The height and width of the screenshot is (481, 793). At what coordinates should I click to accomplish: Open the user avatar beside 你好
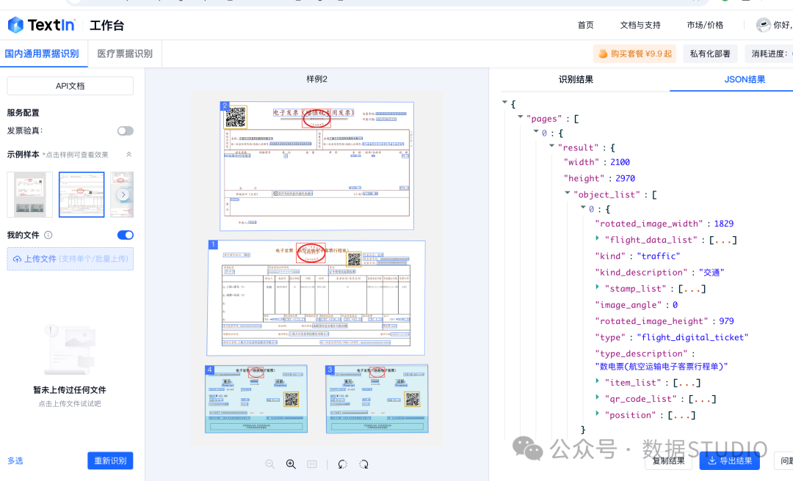coord(763,25)
